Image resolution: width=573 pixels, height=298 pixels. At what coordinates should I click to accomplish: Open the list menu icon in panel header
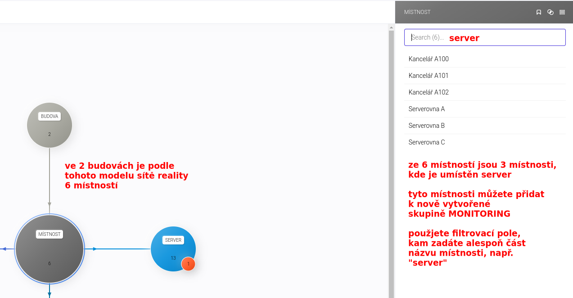[x=562, y=12]
